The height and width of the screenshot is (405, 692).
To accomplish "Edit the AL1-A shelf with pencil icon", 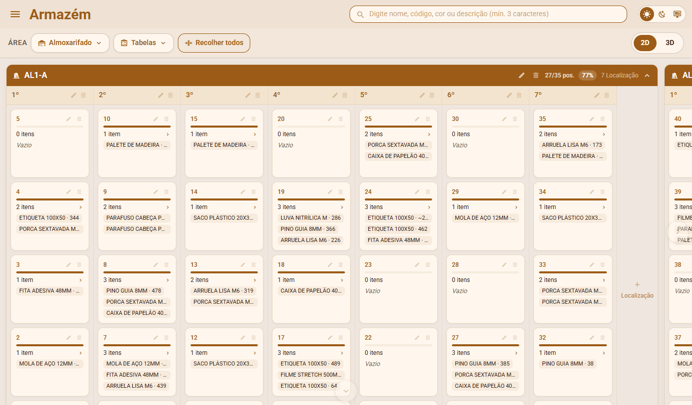I will tap(522, 75).
